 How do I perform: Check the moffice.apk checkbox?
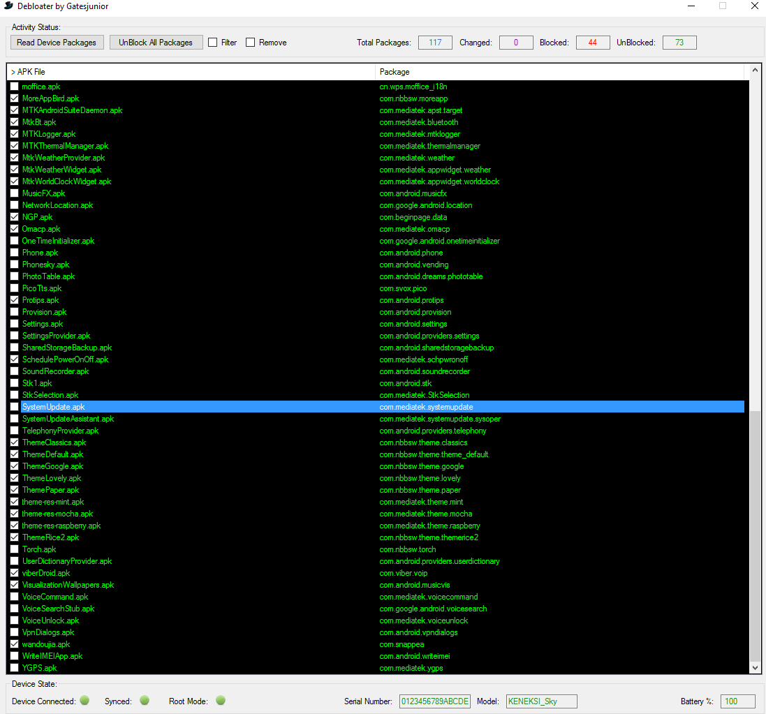[x=14, y=87]
